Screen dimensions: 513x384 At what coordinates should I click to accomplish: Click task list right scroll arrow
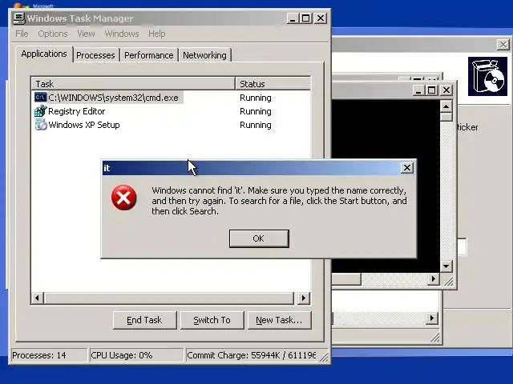pyautogui.click(x=304, y=298)
